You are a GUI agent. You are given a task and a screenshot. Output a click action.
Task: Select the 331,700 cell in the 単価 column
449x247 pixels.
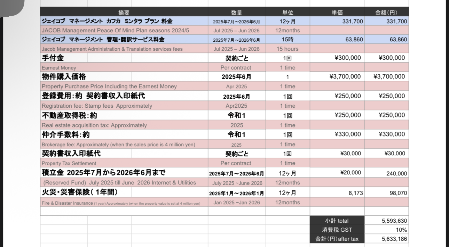337,21
